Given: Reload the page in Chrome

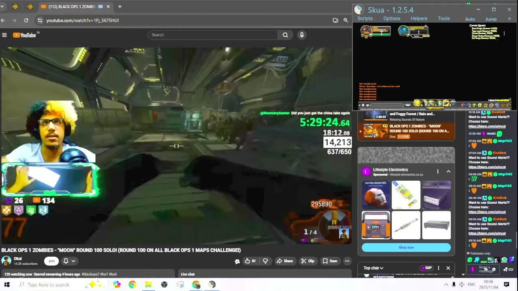Looking at the screenshot, I should pyautogui.click(x=26, y=20).
